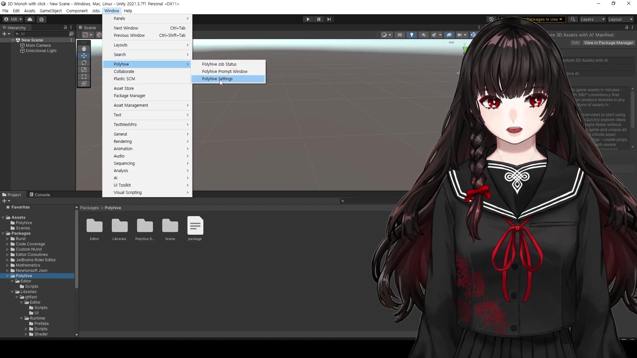Viewport: 637px width, 358px height.
Task: Select Newtonsoft Json in Packages tree
Action: point(32,270)
